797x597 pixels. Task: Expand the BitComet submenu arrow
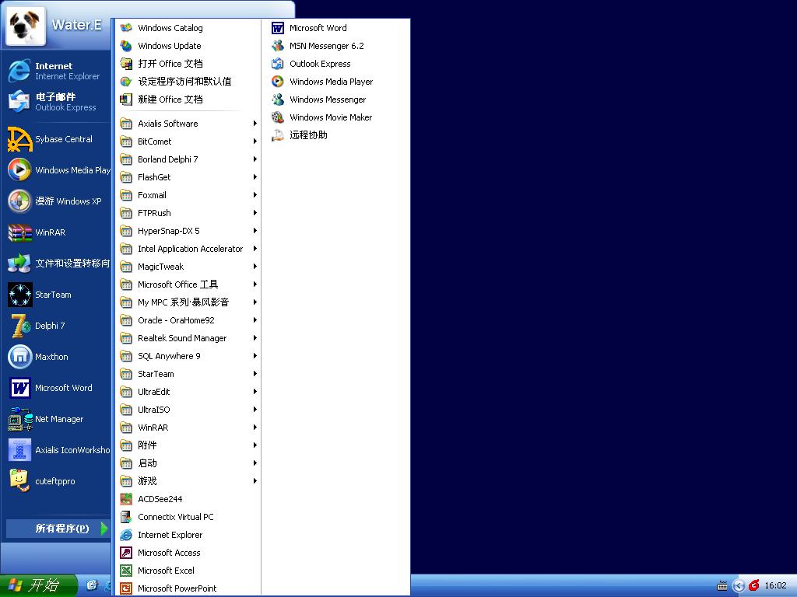[x=255, y=141]
